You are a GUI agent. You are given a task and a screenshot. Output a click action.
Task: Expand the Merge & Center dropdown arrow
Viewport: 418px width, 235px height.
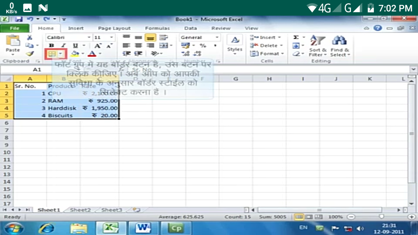pyautogui.click(x=171, y=46)
